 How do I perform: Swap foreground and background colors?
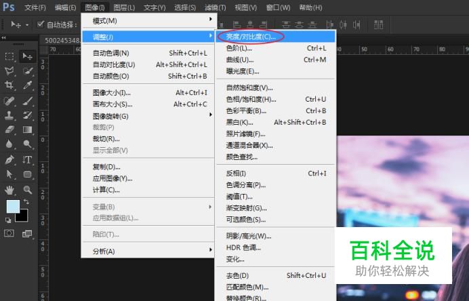26,201
